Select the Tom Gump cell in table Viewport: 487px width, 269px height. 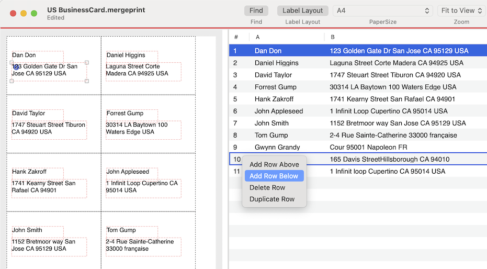tap(271, 136)
